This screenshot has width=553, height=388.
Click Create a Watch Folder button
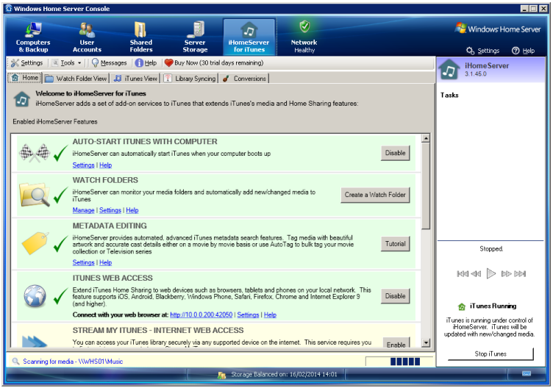tap(375, 195)
